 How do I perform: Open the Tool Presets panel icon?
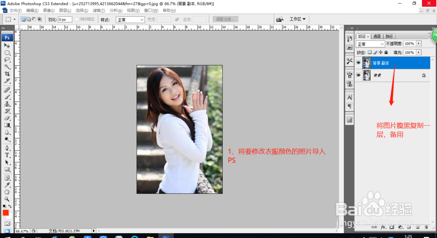tap(350, 61)
